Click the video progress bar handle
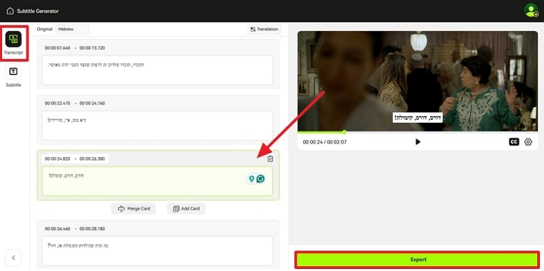The height and width of the screenshot is (271, 544). point(344,132)
